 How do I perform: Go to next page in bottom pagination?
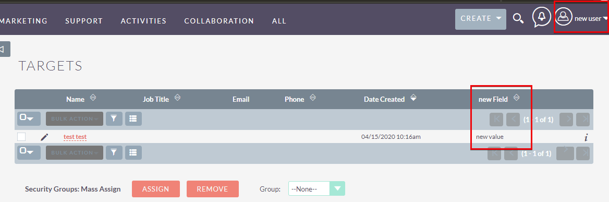[565, 153]
